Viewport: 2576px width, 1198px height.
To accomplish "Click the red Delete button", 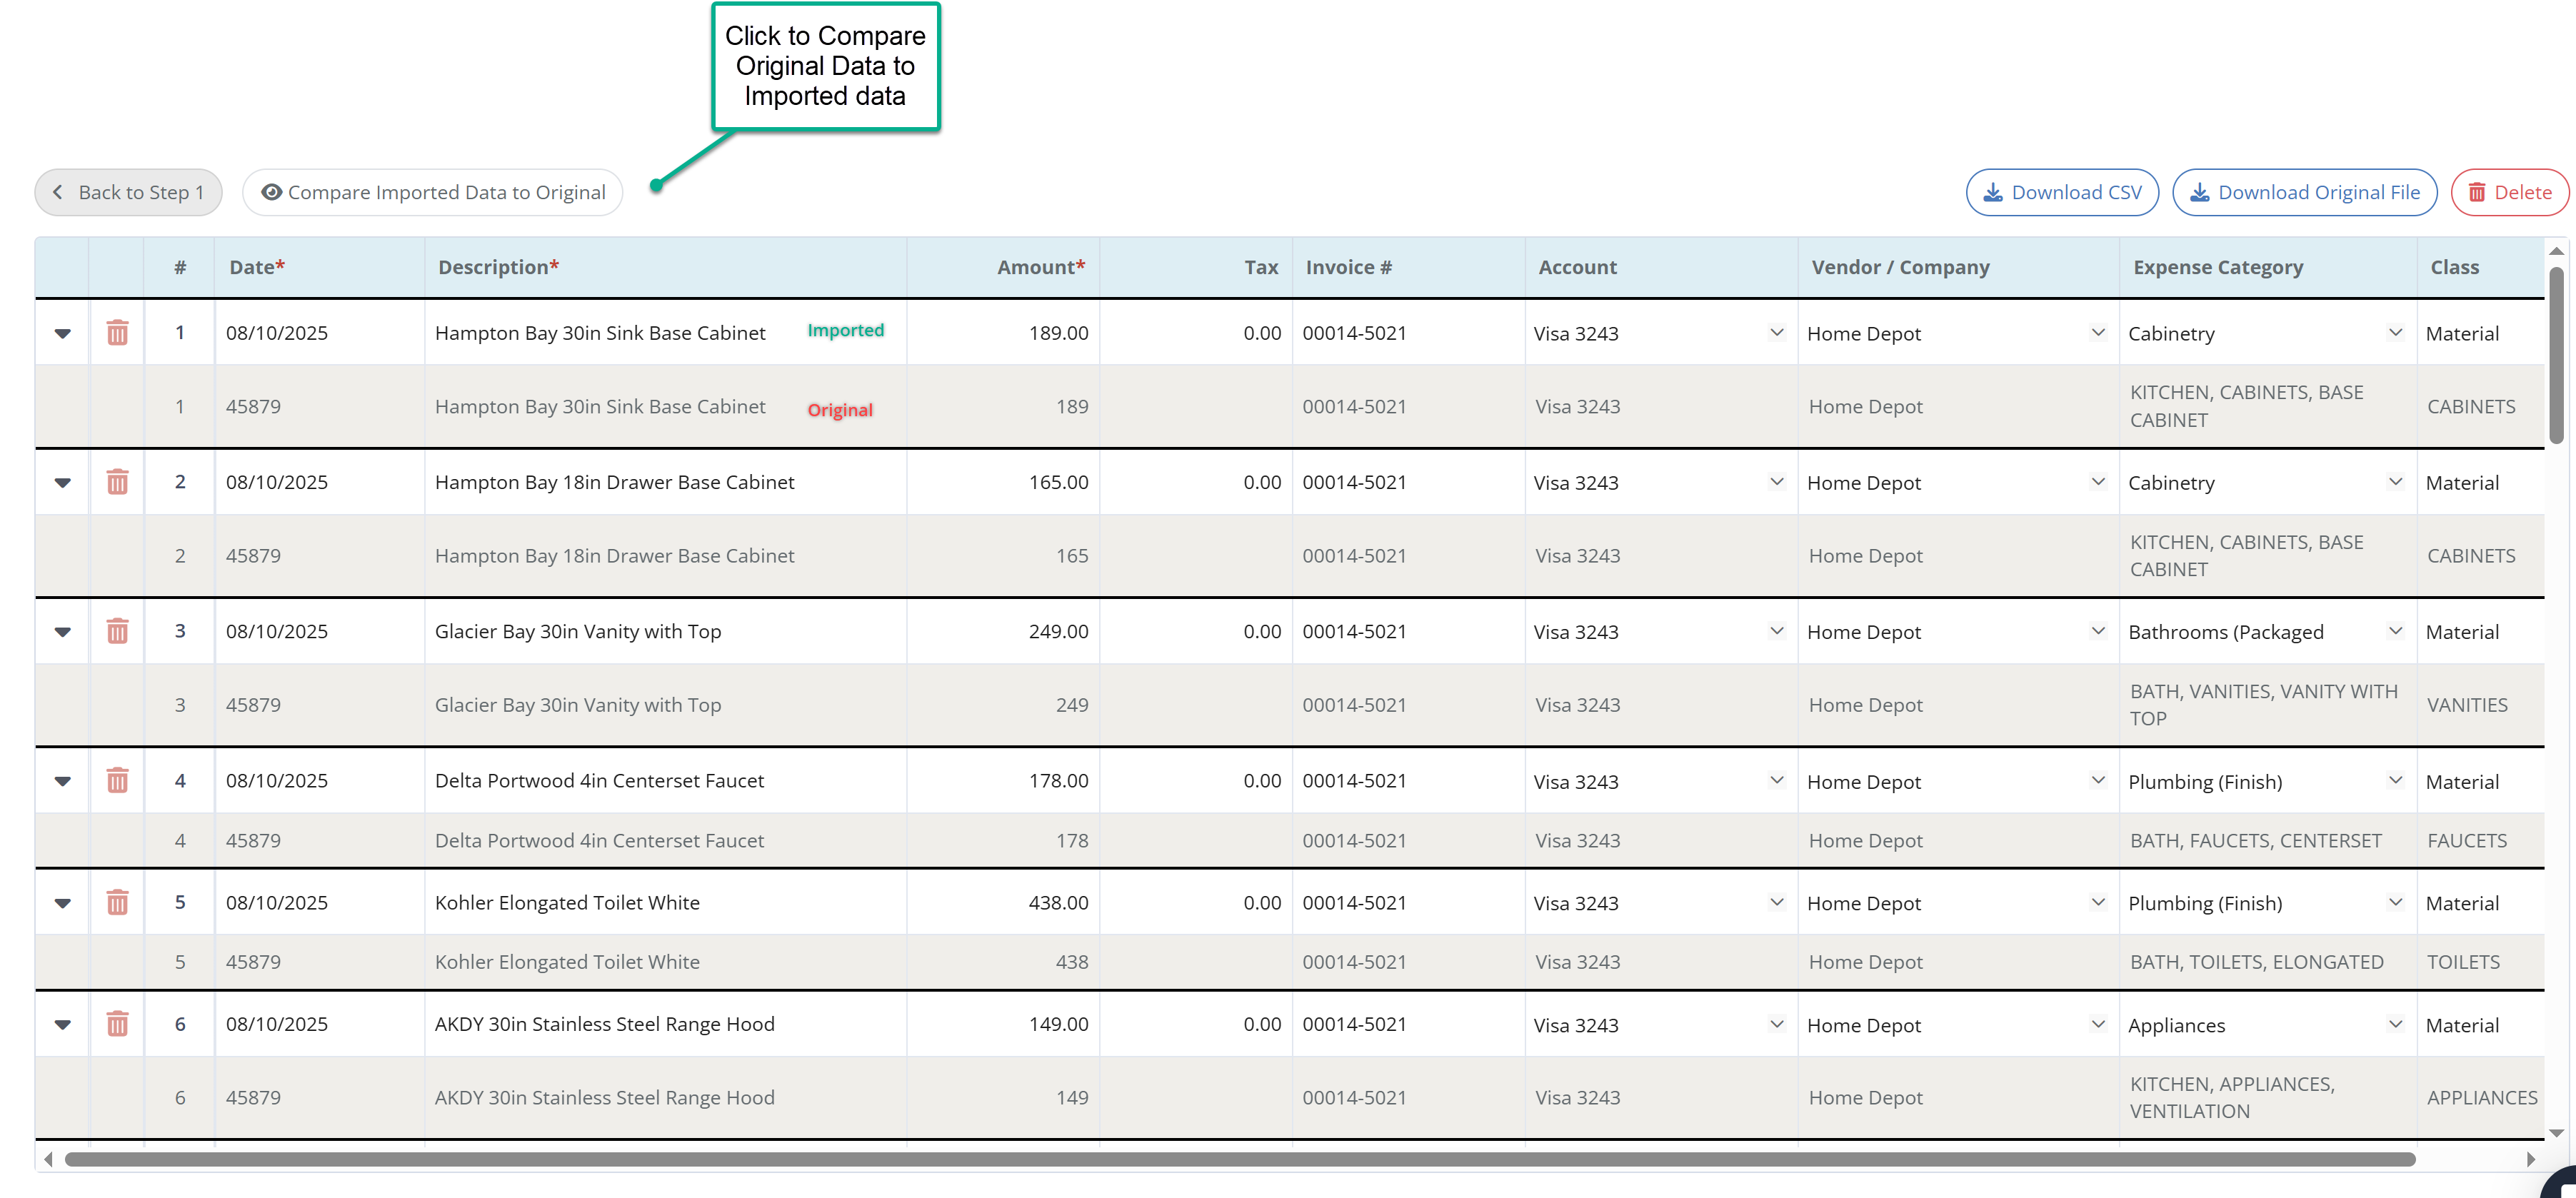I will [x=2509, y=192].
